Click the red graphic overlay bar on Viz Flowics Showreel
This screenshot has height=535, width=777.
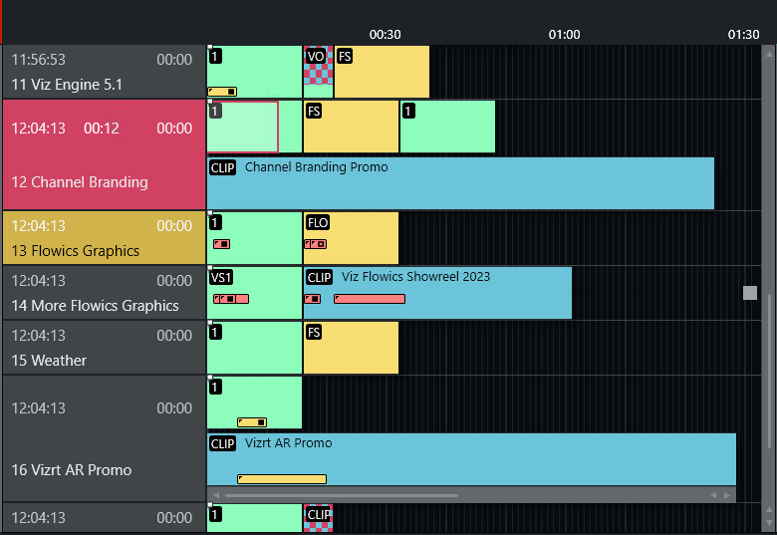[369, 299]
